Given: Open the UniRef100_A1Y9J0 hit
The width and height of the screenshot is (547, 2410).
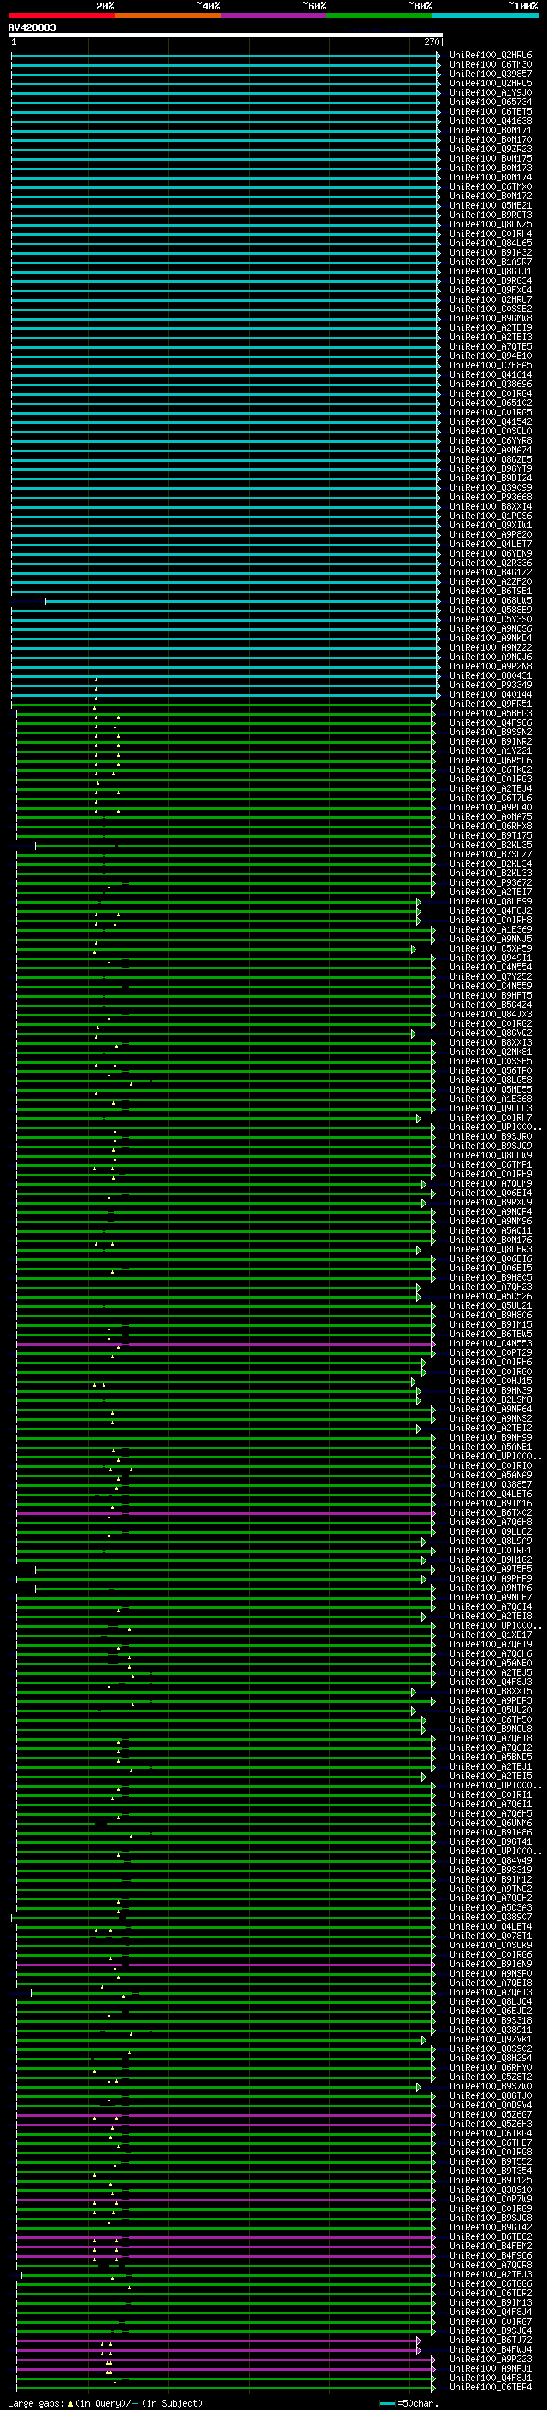Looking at the screenshot, I should coord(491,92).
